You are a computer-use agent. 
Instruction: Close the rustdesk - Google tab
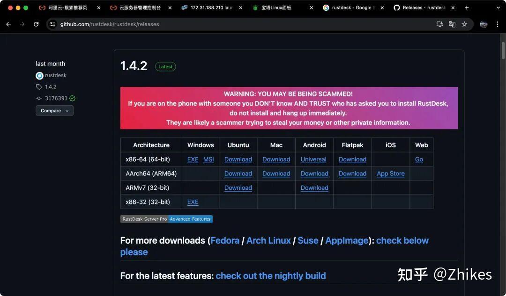click(382, 8)
